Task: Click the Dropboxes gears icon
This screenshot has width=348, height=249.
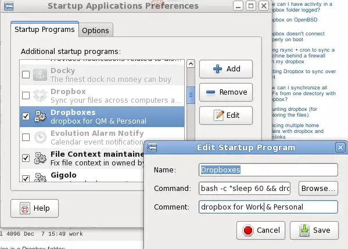Action: tap(40, 117)
